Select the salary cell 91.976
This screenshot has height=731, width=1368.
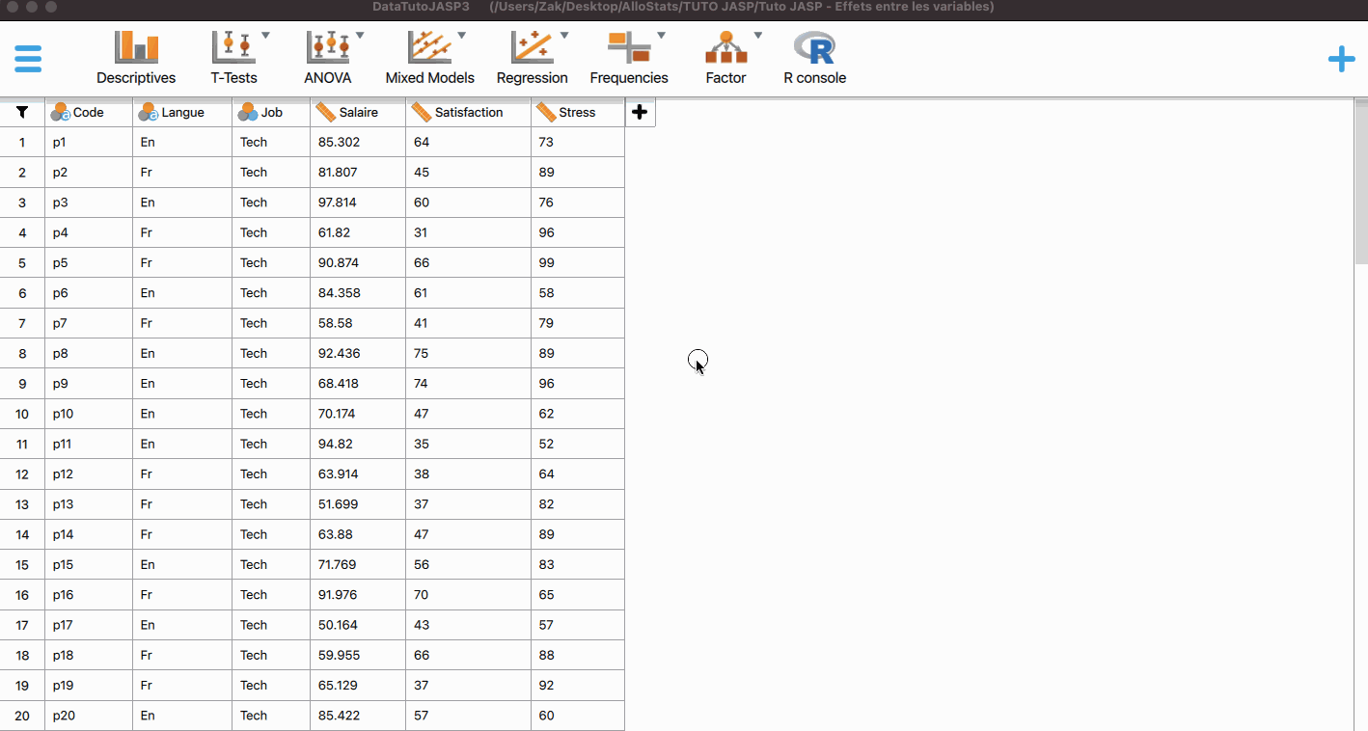[358, 594]
